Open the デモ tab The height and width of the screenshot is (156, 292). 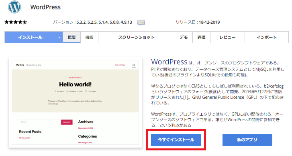coord(184,37)
